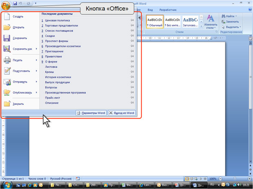Click the Подготовить icon
Screen dimensions: 253x189
click(7, 71)
